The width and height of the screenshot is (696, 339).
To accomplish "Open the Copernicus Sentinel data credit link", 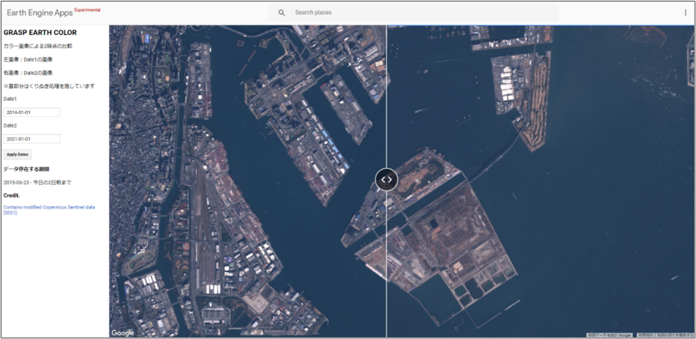I will pyautogui.click(x=49, y=209).
